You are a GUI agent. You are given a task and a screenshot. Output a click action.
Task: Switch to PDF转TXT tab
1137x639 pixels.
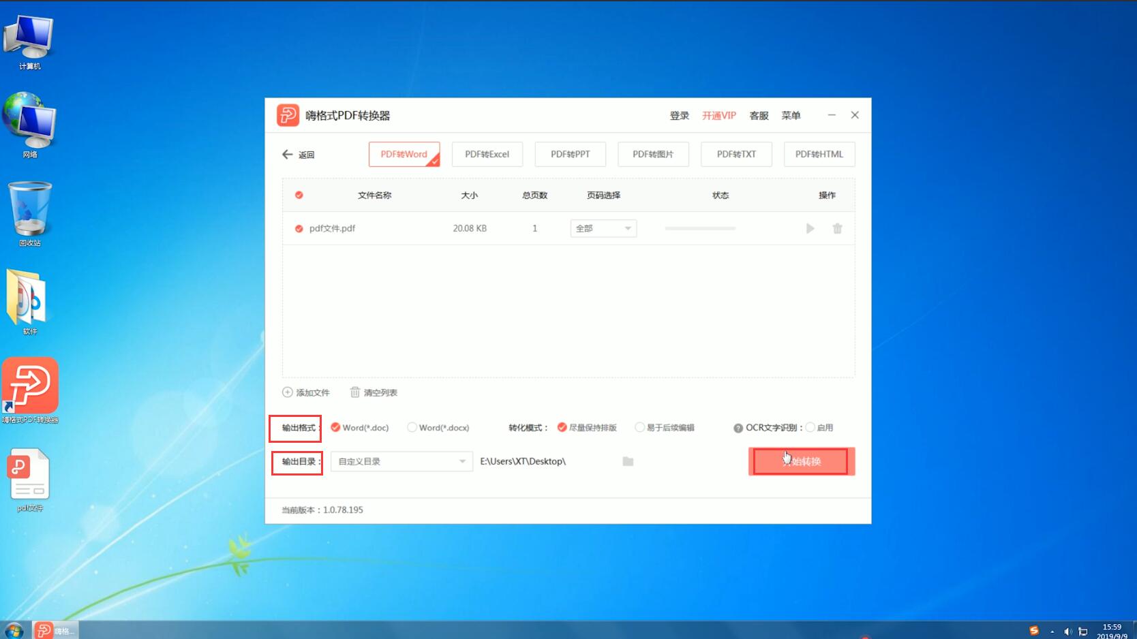coord(736,155)
